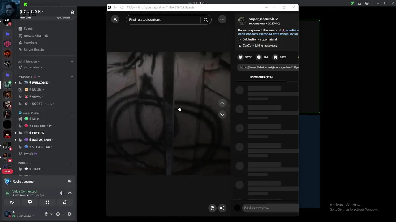Click the tiktok.com video URL field
The image size is (396, 222).
coord(268,67)
